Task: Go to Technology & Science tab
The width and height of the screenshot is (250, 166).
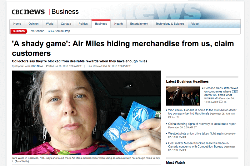Action: 170,23
